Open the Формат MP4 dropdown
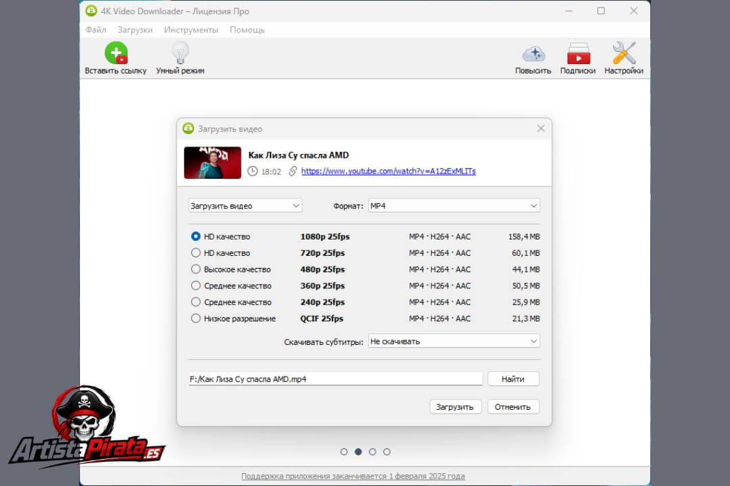 (x=454, y=206)
